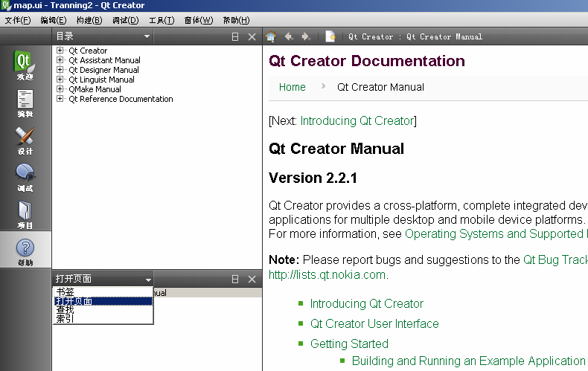Open the 编辑(E) Edit menu
This screenshot has width=588, height=371.
click(x=54, y=20)
